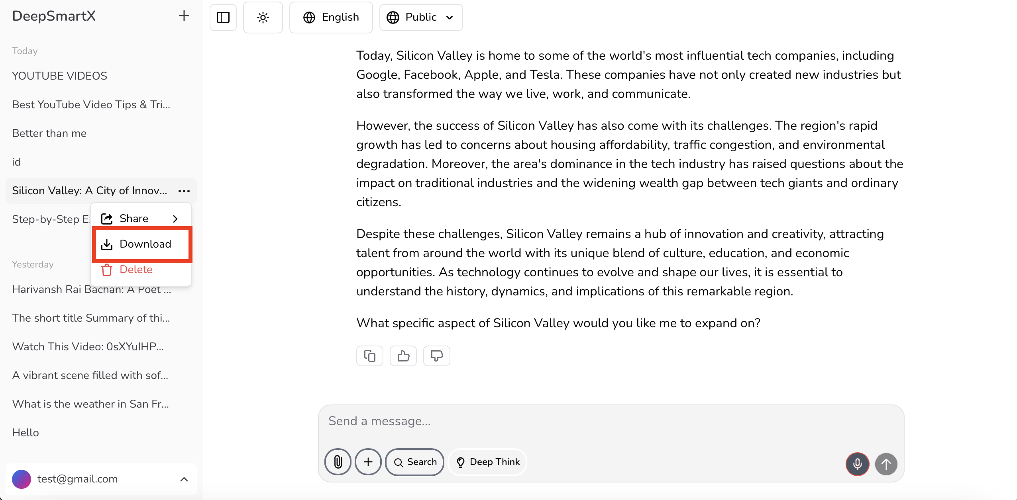Image resolution: width=1017 pixels, height=500 pixels.
Task: Click the thumbs up icon
Action: coord(403,356)
